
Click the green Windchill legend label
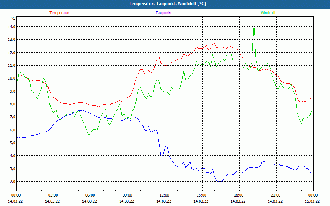[x=268, y=13]
